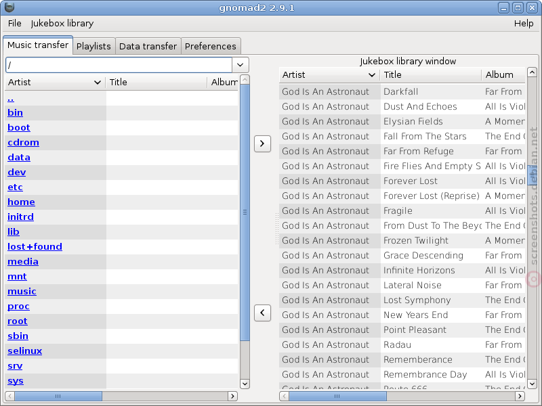Click the up arrow of the jukebox library scrollbar
Viewport: 542px width, 406px height.
point(532,72)
